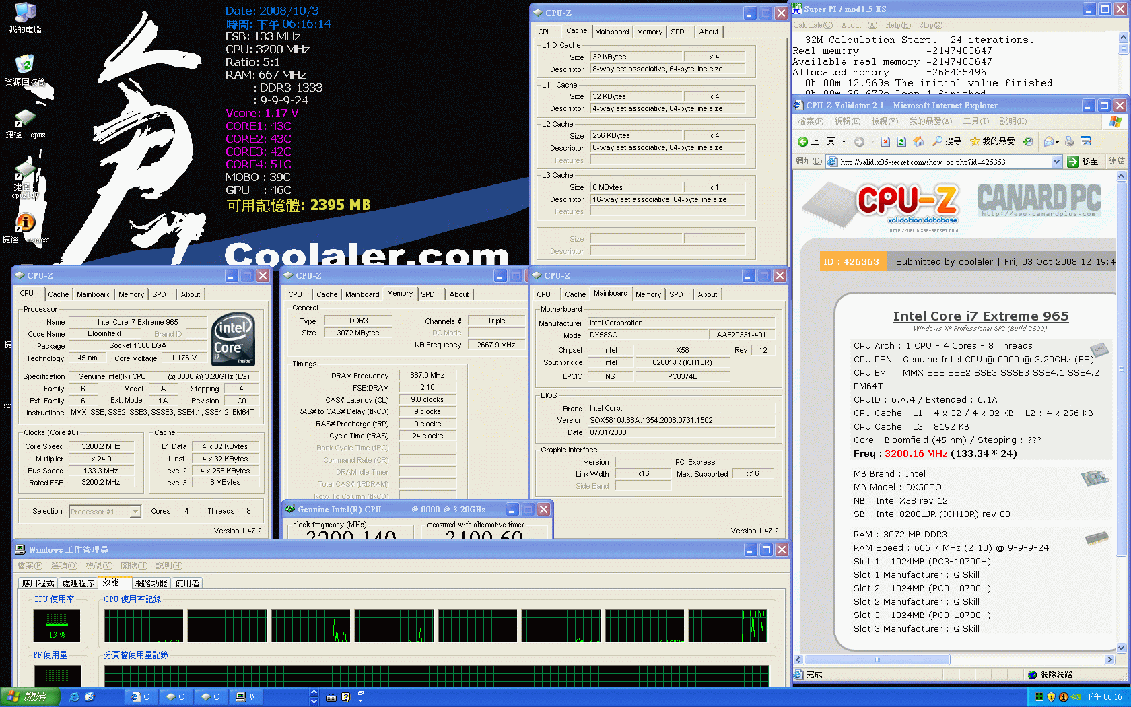This screenshot has height=707, width=1131.
Task: Click the security shield tray icon
Action: tap(1051, 697)
